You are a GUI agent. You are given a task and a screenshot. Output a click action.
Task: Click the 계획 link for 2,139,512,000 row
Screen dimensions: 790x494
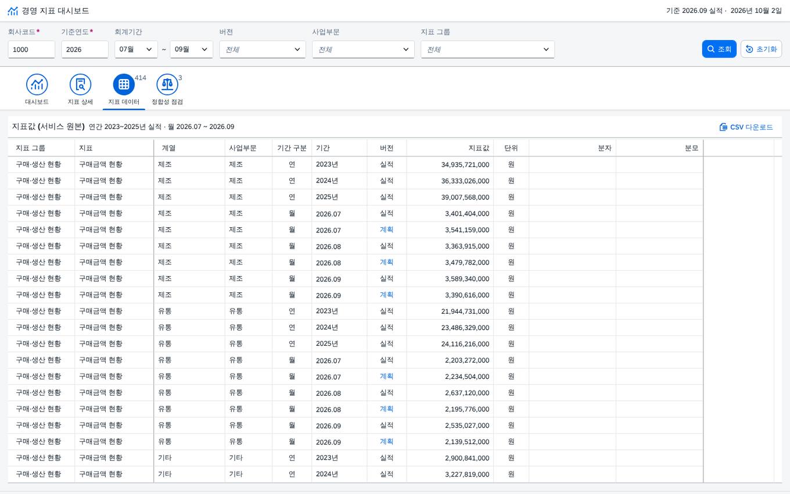pyautogui.click(x=386, y=441)
